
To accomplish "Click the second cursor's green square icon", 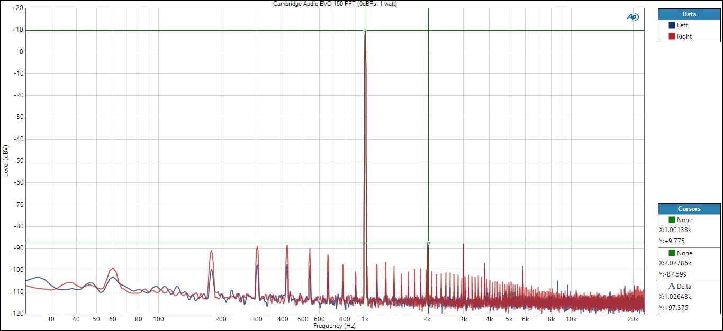I will [x=672, y=253].
